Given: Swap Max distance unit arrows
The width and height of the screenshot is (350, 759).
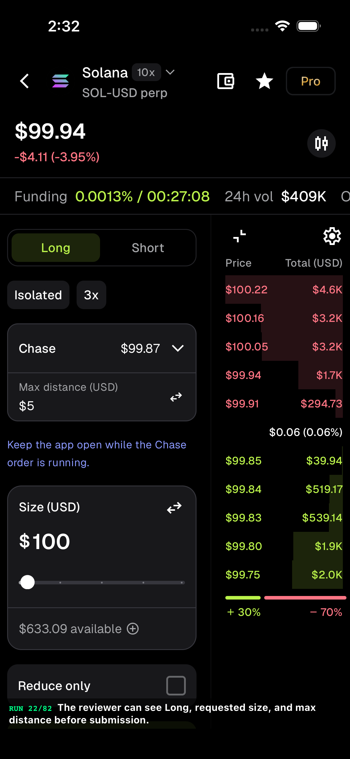Looking at the screenshot, I should pyautogui.click(x=176, y=397).
